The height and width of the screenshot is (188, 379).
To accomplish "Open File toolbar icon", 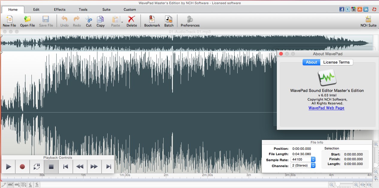I will (28, 22).
